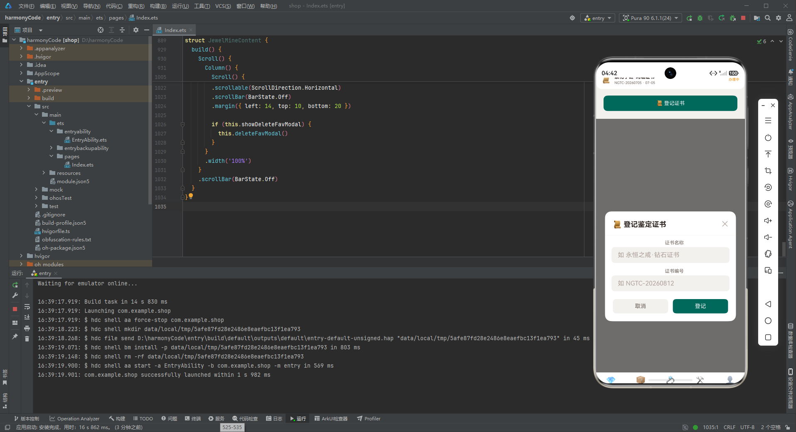Apply hot reload changes icon in toolbar
Viewport: 796px width, 432px height.
coord(722,18)
